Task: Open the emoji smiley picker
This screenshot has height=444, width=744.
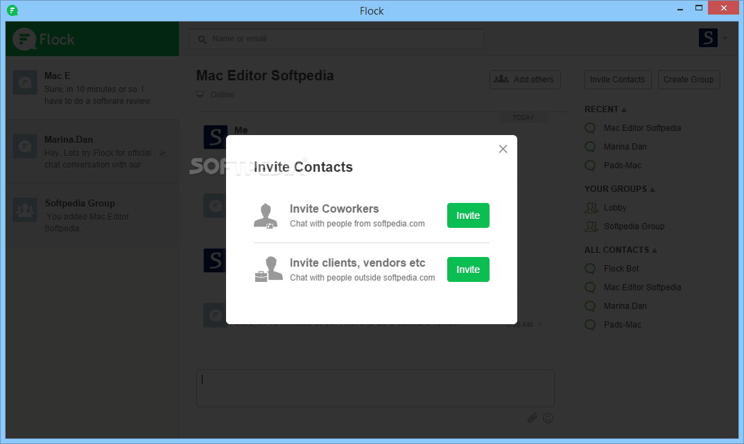Action: click(x=548, y=418)
